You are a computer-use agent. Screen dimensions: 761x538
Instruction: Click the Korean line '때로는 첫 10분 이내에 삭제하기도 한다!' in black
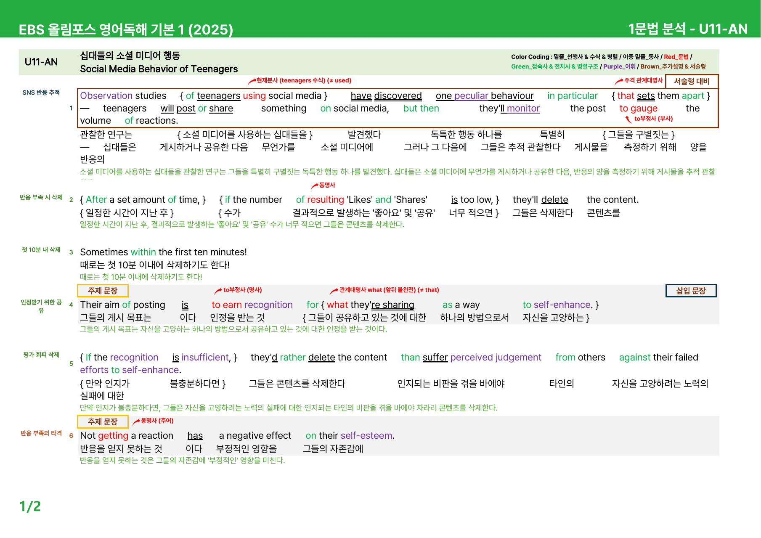pos(155,265)
